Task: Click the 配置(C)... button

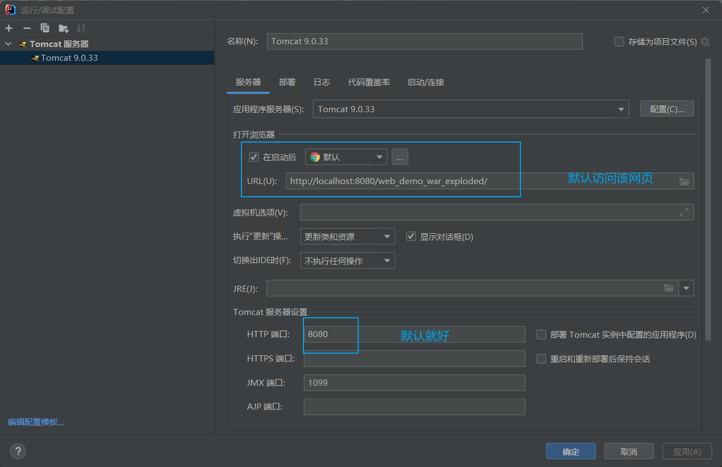Action: coord(667,109)
